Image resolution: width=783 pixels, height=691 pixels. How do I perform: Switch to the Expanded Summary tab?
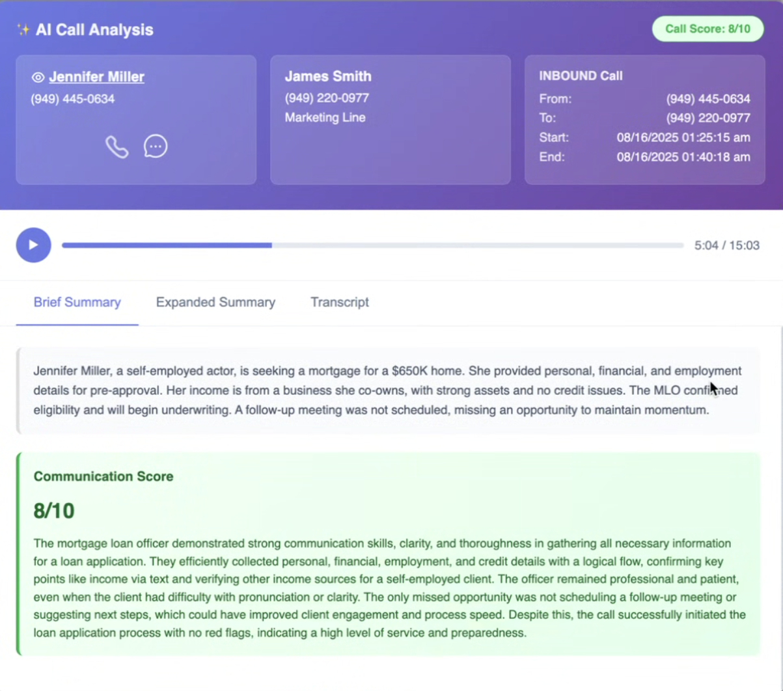215,302
